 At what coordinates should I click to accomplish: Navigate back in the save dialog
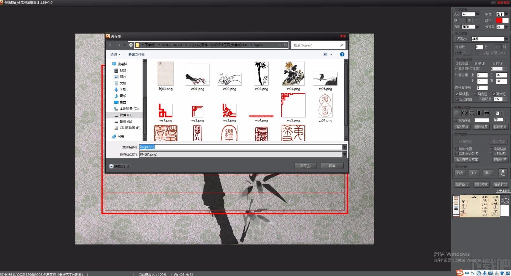[x=111, y=45]
